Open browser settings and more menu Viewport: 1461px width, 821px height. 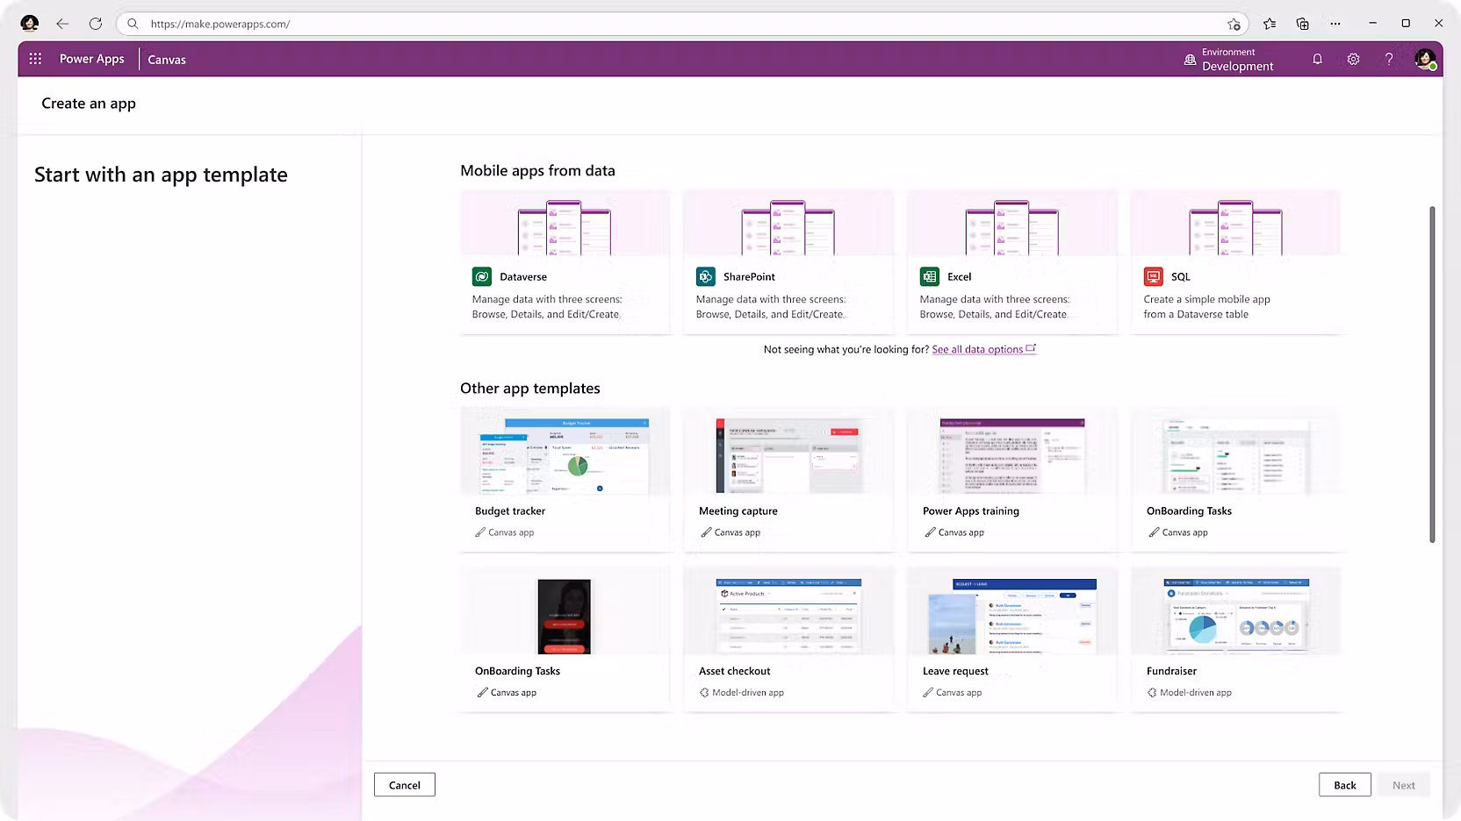tap(1335, 24)
